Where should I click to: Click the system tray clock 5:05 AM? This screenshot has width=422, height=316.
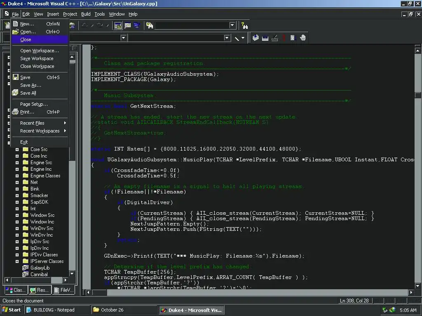click(408, 310)
